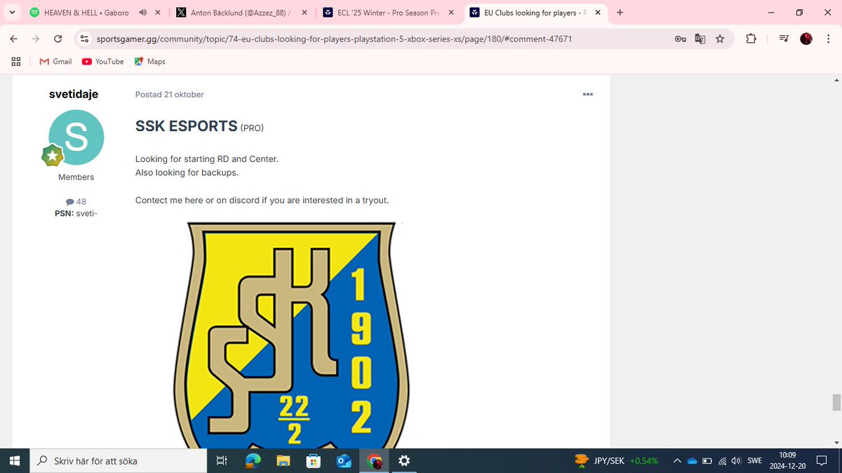The image size is (842, 473).
Task: Open the YouTube bookmark
Action: pyautogui.click(x=102, y=62)
